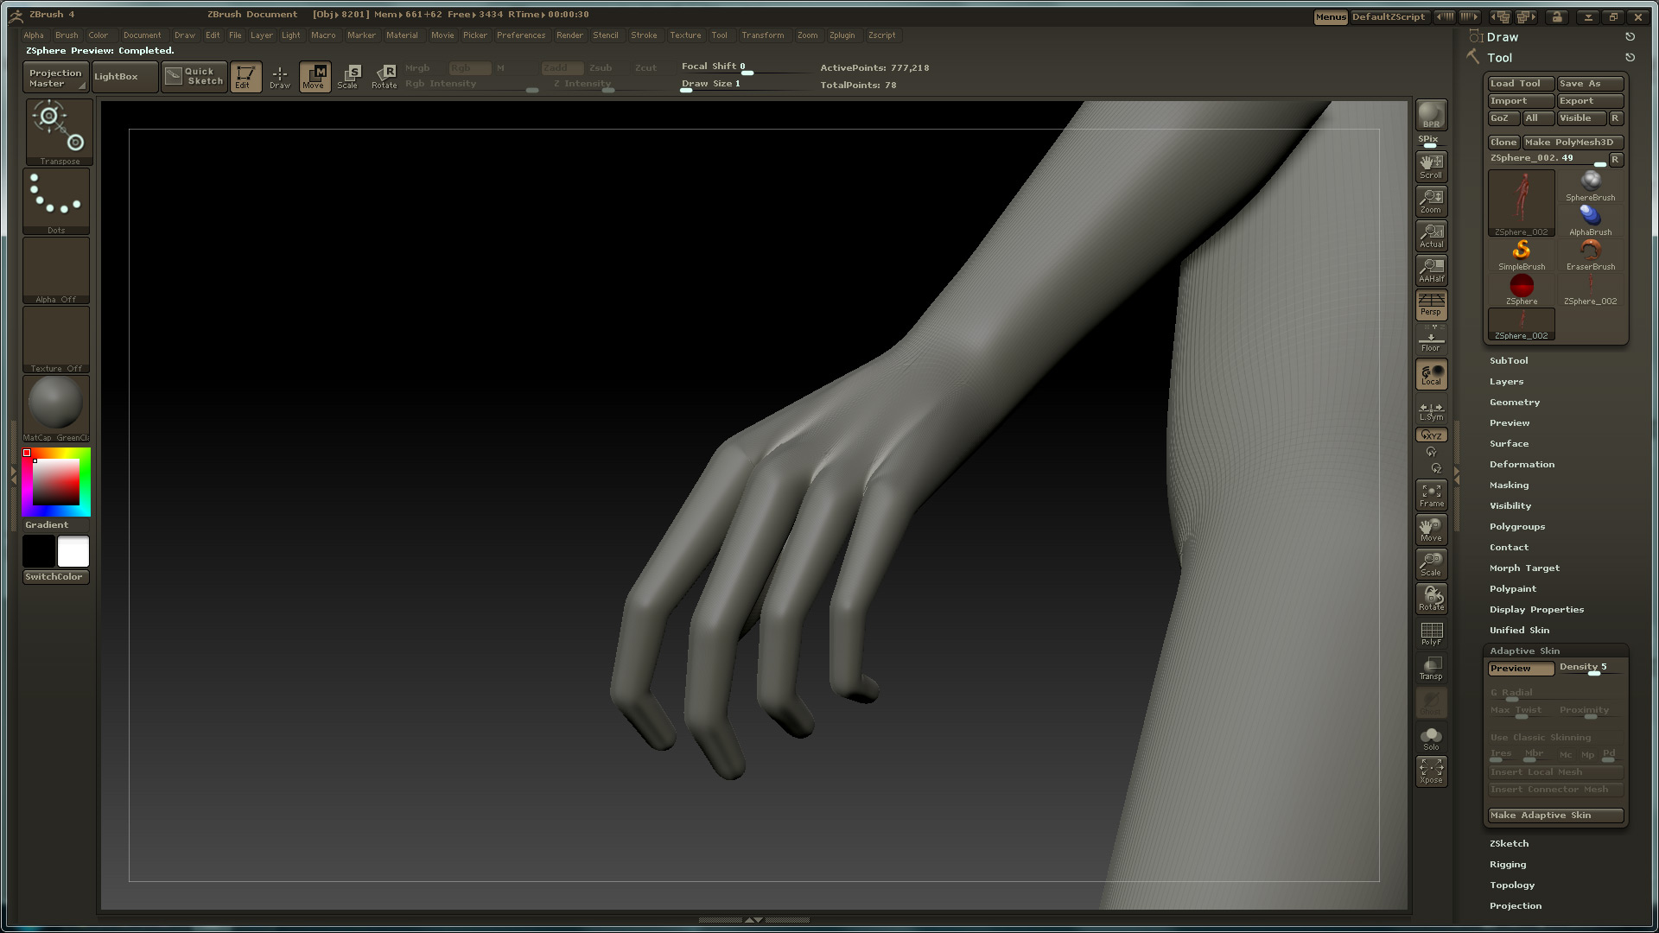Toggle PolyF polyframe display

(x=1431, y=633)
